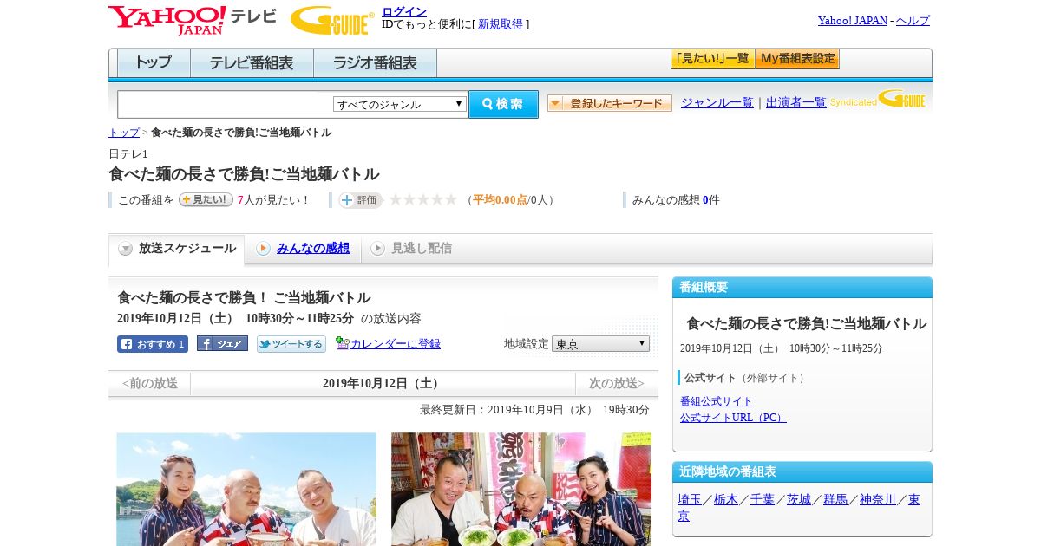
Task: Click the 埼玉 region link
Action: (x=690, y=500)
